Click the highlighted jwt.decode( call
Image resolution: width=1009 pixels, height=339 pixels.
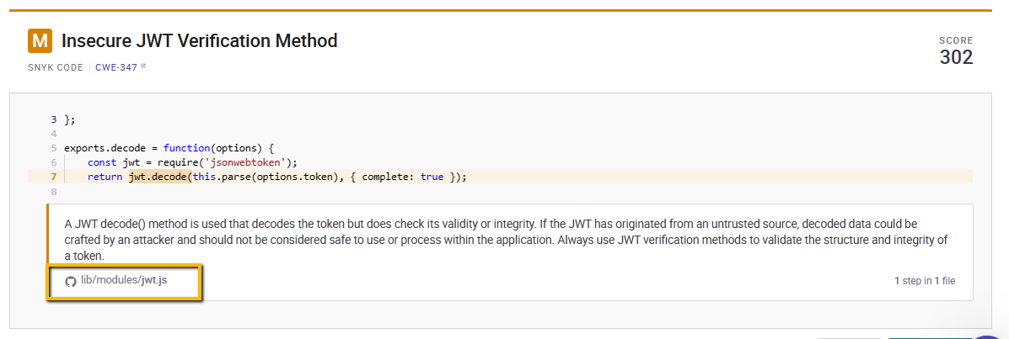pyautogui.click(x=161, y=177)
